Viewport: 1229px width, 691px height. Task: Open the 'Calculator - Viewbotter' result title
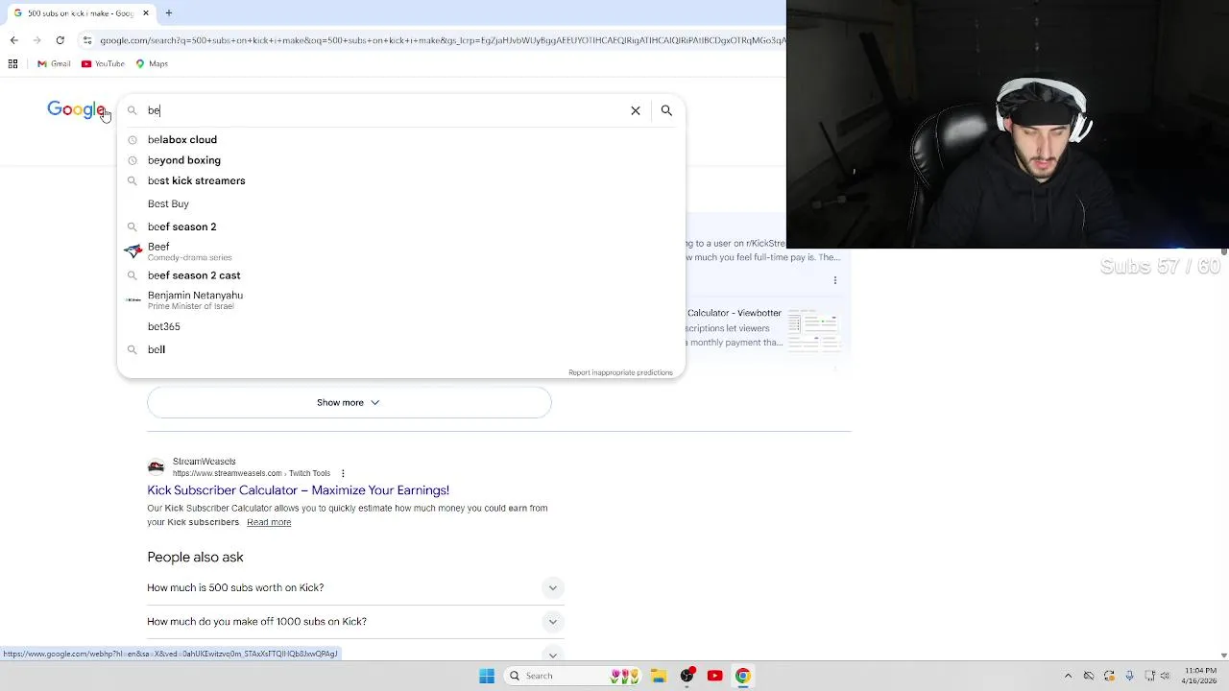point(735,313)
